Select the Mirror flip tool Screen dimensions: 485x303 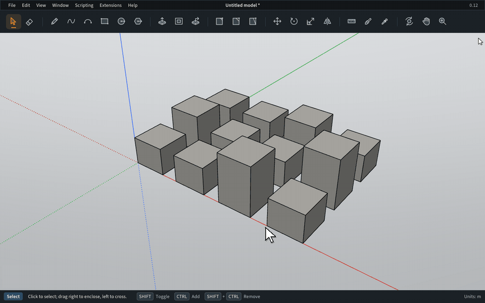[x=327, y=22]
